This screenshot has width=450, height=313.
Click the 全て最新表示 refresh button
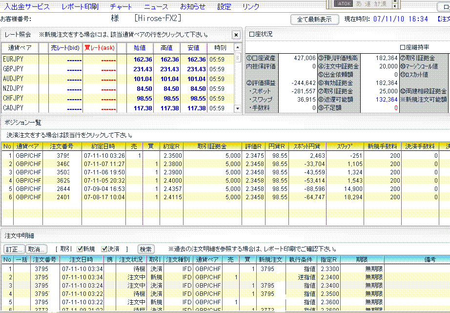(x=314, y=19)
